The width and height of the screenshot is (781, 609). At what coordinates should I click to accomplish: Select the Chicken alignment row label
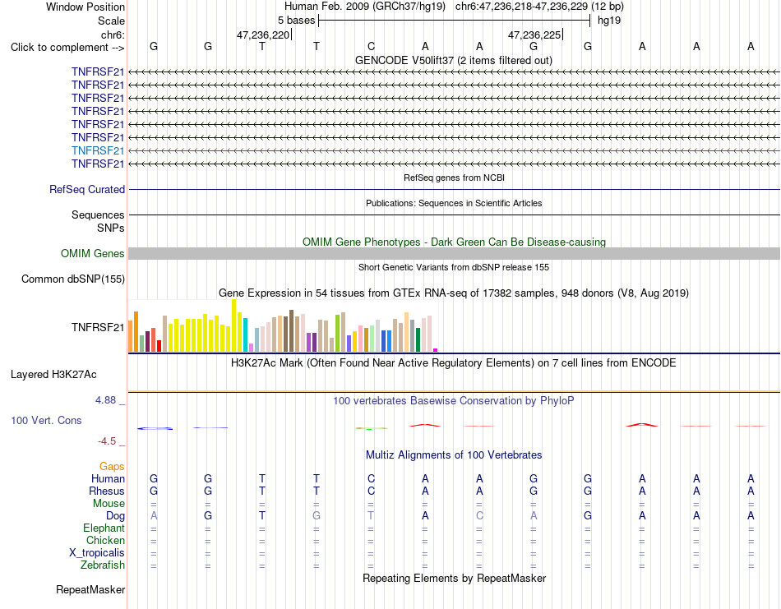(105, 540)
